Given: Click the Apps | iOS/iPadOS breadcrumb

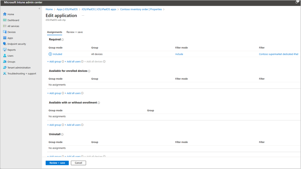Looking at the screenshot, I should (x=67, y=9).
